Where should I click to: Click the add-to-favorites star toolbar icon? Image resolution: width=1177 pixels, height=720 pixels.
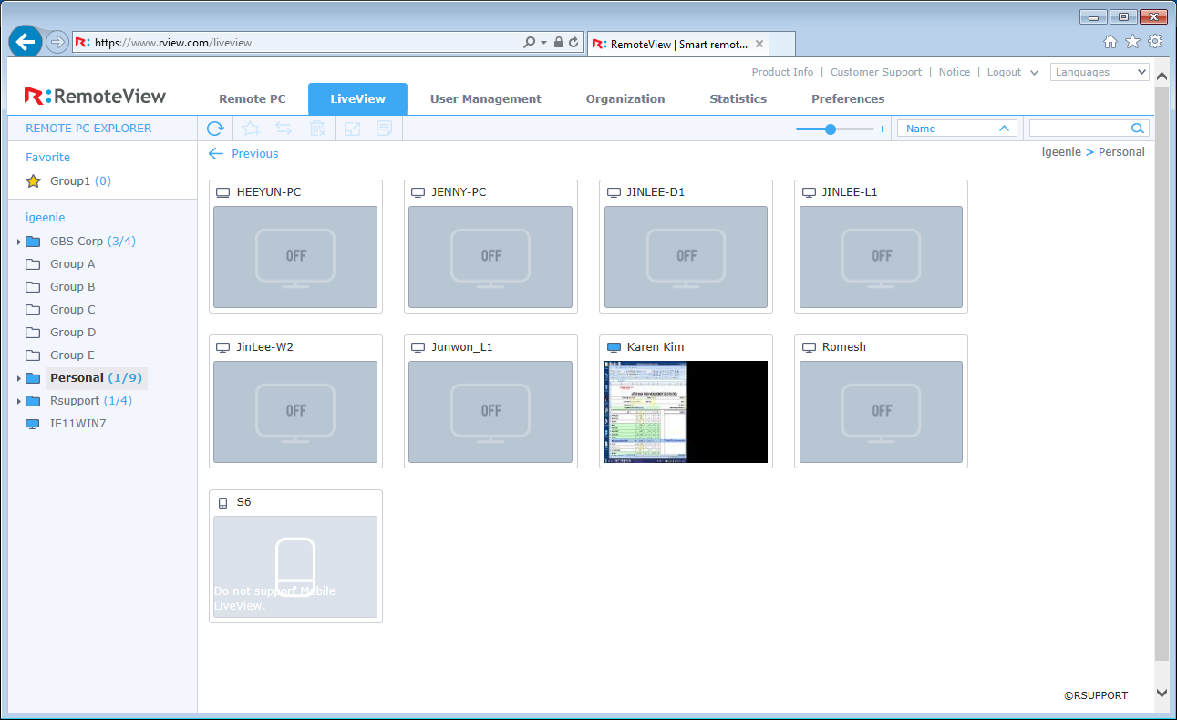251,129
